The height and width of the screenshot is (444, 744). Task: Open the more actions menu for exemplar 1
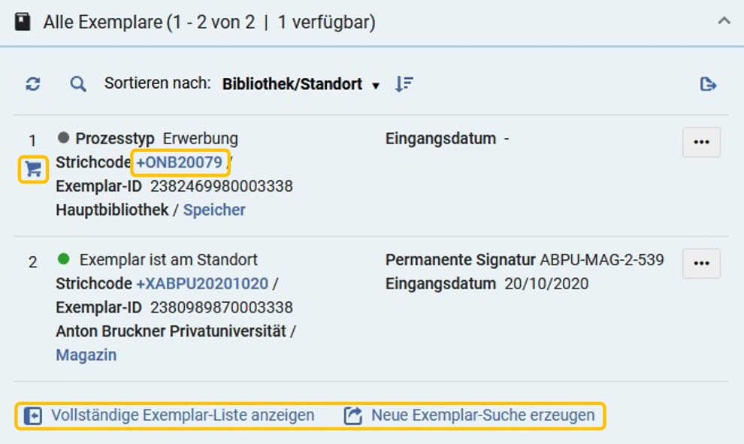[x=701, y=142]
